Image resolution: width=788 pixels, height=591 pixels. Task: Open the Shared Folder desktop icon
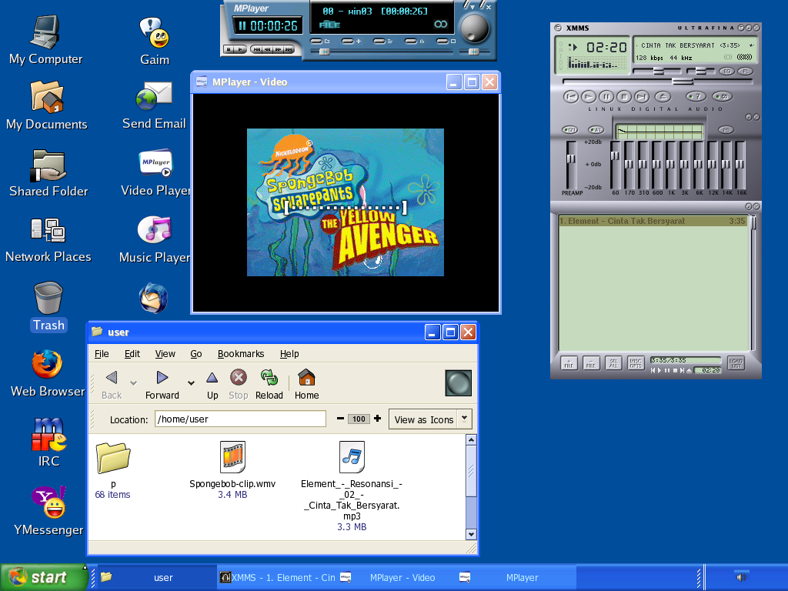(x=48, y=173)
